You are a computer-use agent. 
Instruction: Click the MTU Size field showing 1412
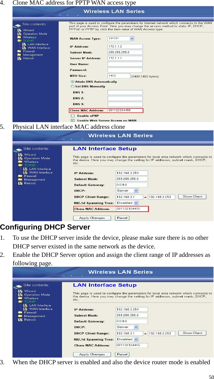pyautogui.click(x=119, y=76)
